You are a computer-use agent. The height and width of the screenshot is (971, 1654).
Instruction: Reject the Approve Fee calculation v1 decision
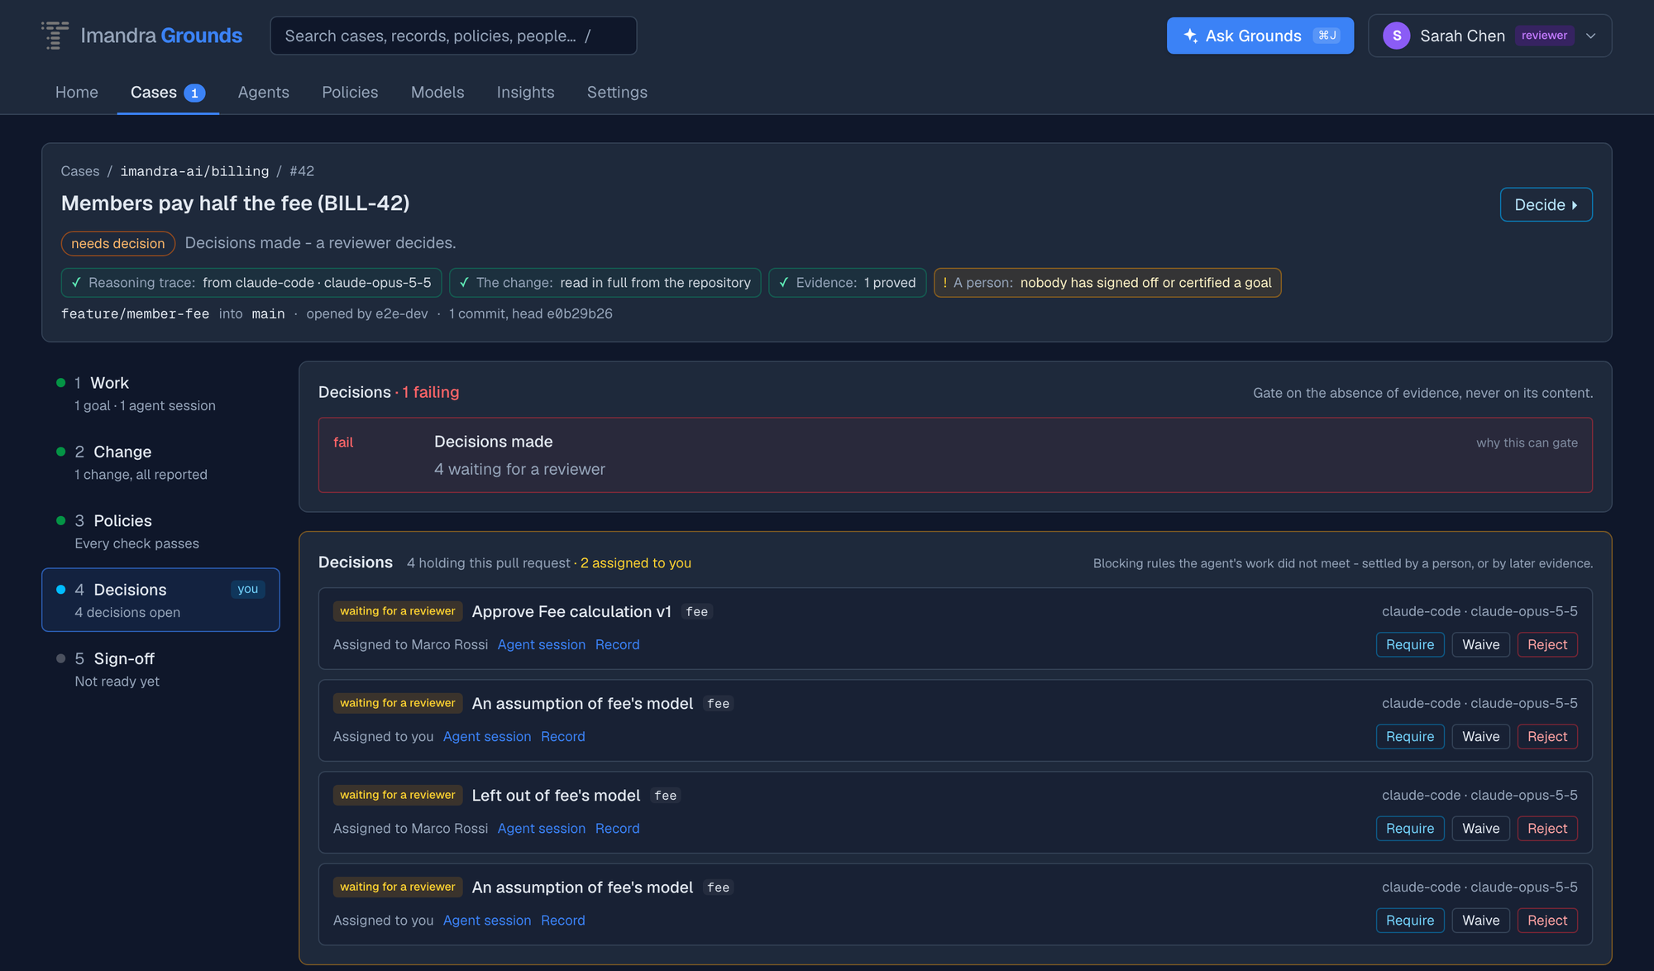pyautogui.click(x=1547, y=644)
